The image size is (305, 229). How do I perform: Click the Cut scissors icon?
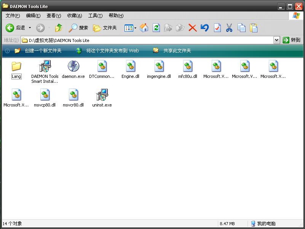[x=229, y=28]
